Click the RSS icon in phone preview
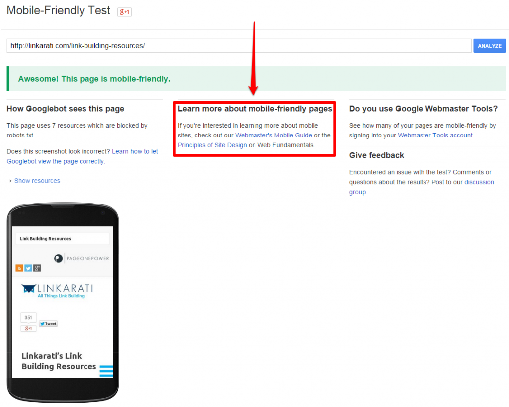 pyautogui.click(x=19, y=268)
